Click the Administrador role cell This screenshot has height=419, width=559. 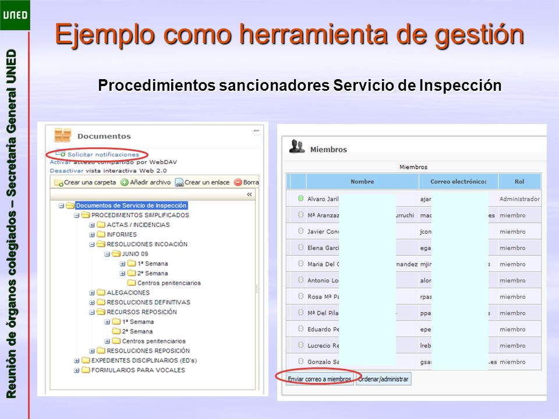point(519,199)
